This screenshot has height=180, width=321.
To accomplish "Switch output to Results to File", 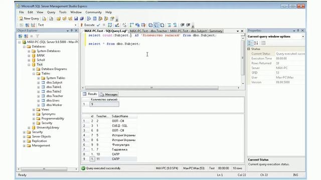I will [162, 25].
